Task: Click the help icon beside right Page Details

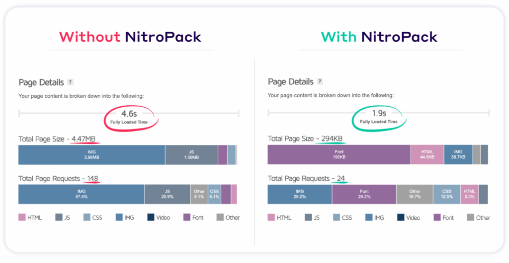Action: click(x=320, y=81)
